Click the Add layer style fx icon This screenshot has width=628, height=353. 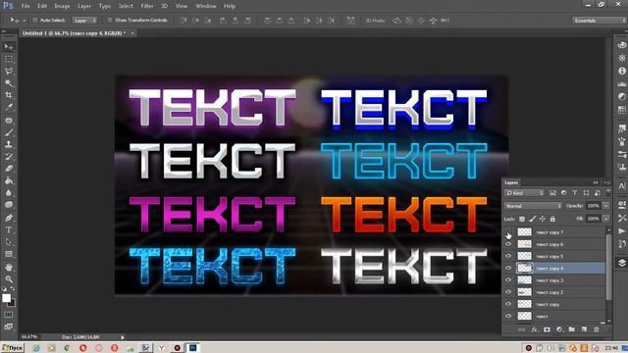[535, 329]
